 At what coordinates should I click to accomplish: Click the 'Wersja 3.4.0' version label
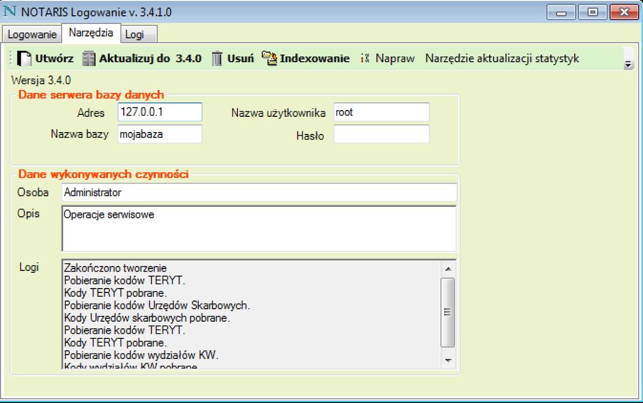[x=41, y=80]
